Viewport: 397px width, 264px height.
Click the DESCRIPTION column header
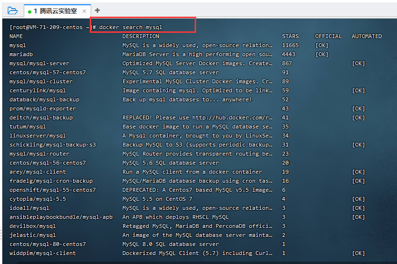[x=141, y=36]
